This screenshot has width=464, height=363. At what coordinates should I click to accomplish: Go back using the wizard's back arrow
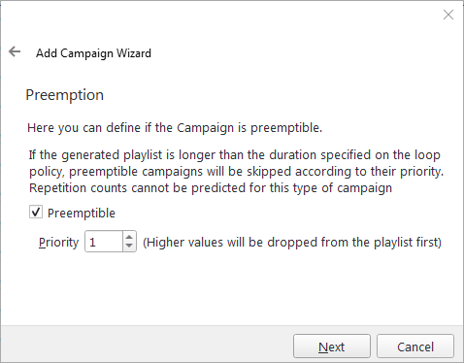[x=15, y=51]
